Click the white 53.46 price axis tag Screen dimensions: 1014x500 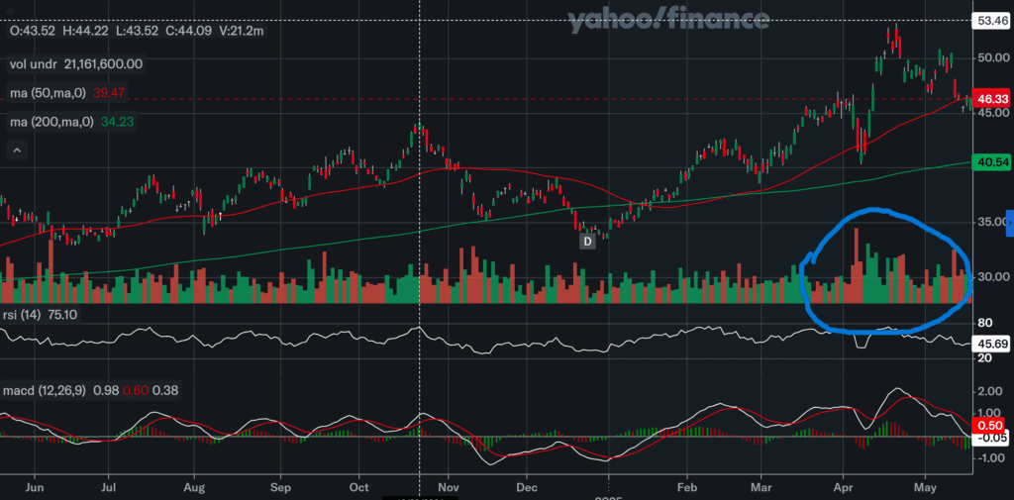click(991, 20)
